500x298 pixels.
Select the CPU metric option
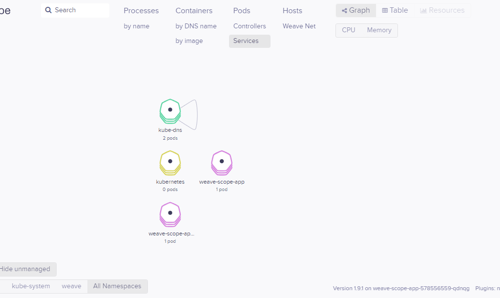tap(349, 30)
